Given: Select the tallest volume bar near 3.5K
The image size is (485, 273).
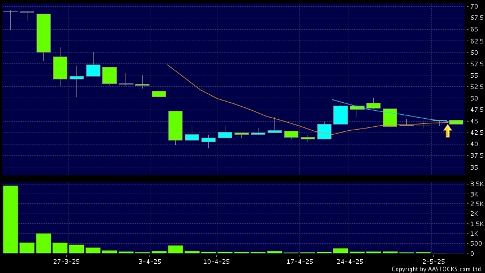Looking at the screenshot, I should [10, 219].
